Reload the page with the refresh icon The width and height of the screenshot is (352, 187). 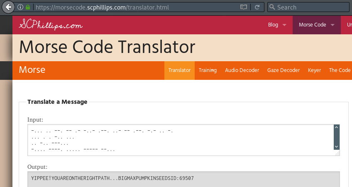257,7
